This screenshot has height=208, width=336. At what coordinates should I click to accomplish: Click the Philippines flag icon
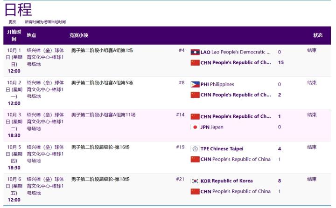195,84
